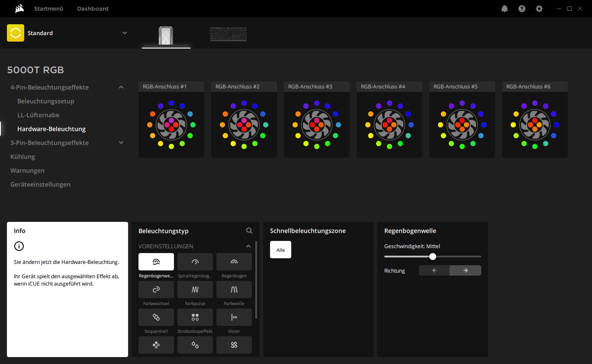
Task: Click the Geschwindigkeit slider handle
Action: coord(433,257)
